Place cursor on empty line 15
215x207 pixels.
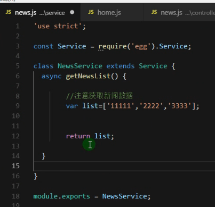124,166
